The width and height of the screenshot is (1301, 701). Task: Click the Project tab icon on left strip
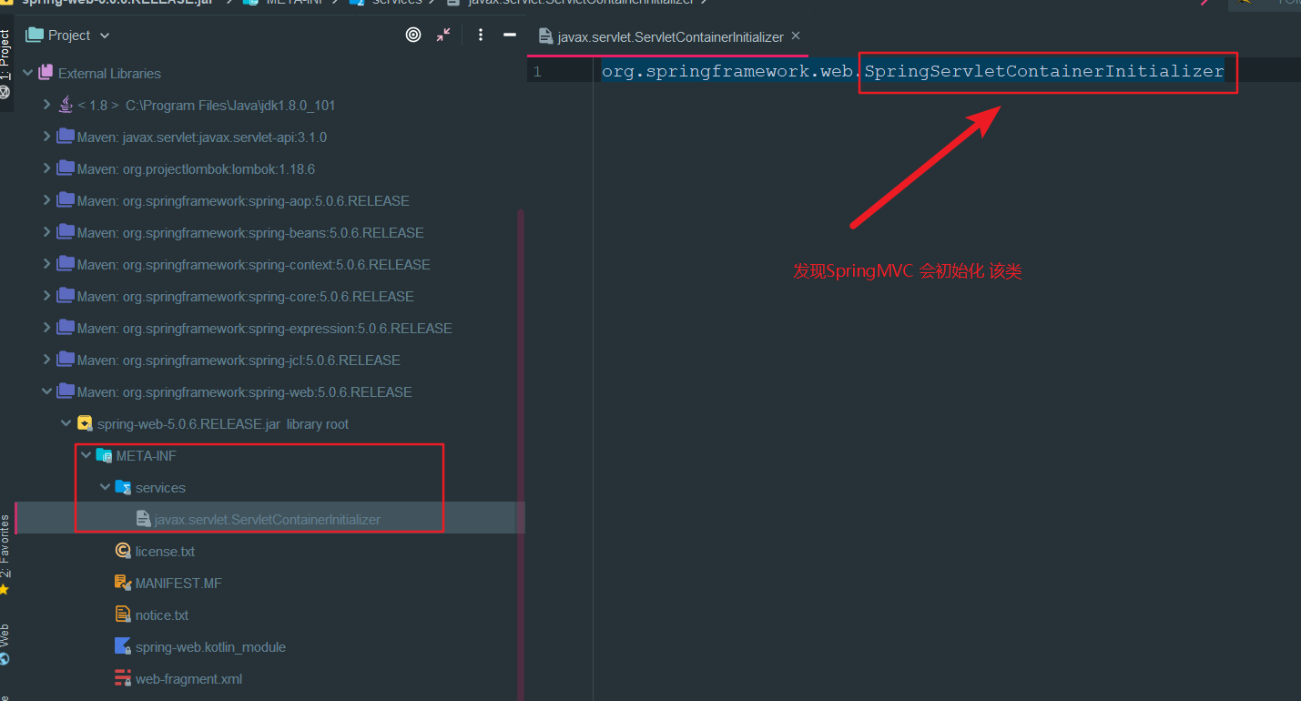pyautogui.click(x=5, y=91)
